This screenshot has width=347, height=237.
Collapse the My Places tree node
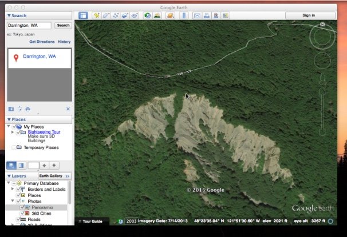point(9,126)
